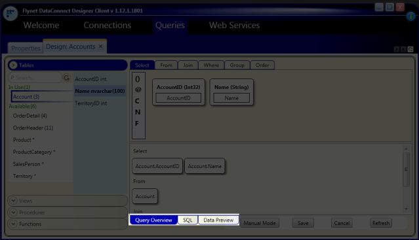Expand the Functions panel
419x240 pixels.
(x=13, y=224)
